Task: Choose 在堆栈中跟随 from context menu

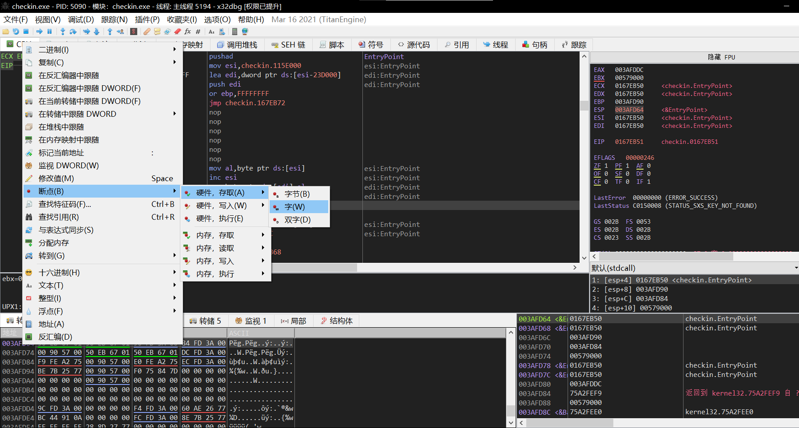Action: point(103,127)
